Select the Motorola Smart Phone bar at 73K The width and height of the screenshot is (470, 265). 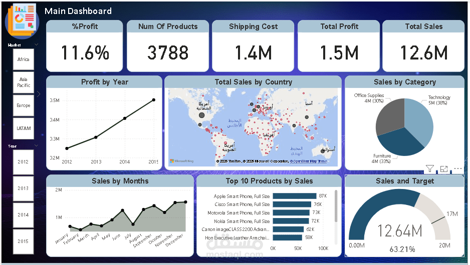(x=291, y=212)
